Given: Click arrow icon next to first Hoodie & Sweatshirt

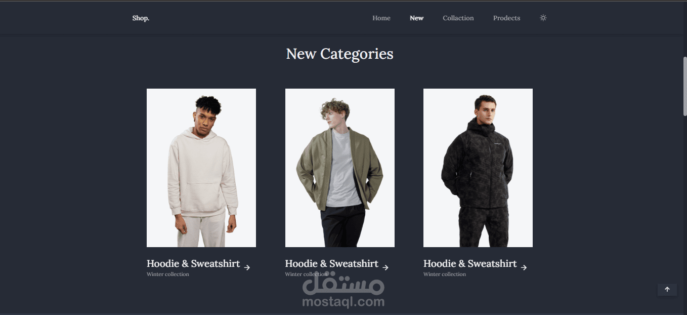Looking at the screenshot, I should click(x=247, y=267).
